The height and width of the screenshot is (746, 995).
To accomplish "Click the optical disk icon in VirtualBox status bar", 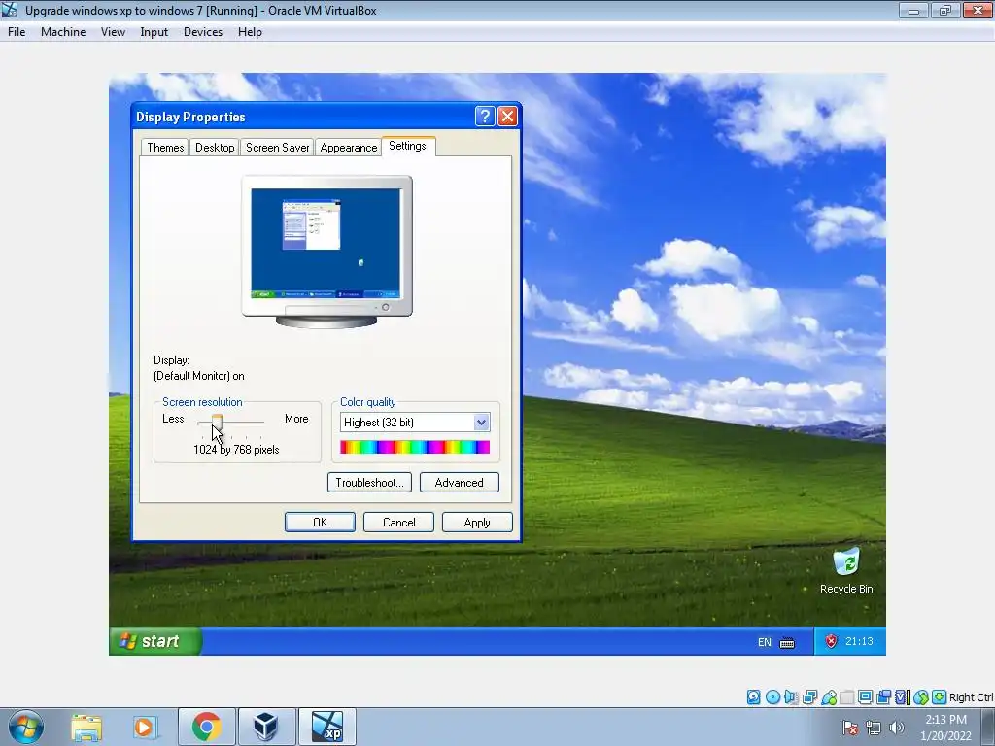I will point(772,697).
